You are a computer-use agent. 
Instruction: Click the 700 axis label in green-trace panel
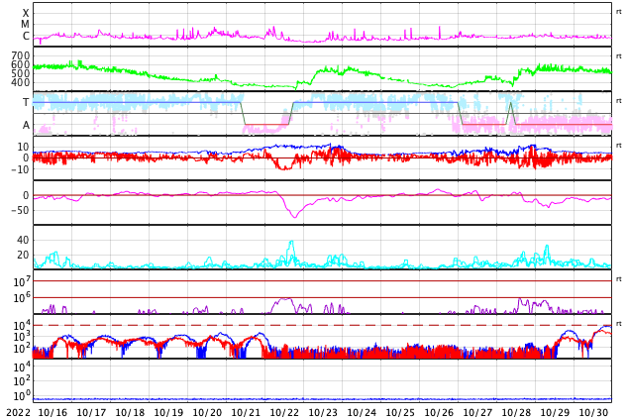point(21,55)
